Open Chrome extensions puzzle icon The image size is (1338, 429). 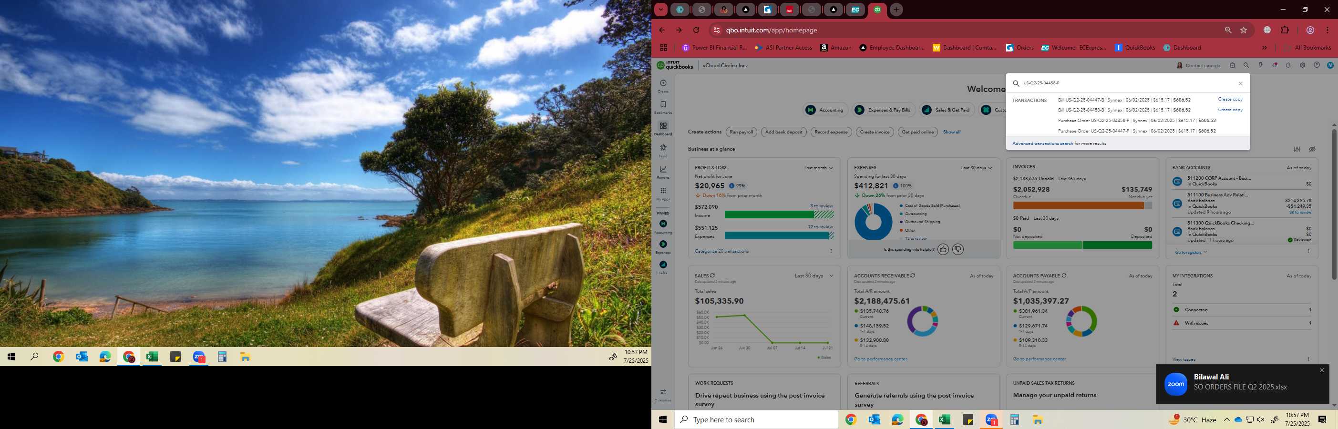pos(1285,30)
